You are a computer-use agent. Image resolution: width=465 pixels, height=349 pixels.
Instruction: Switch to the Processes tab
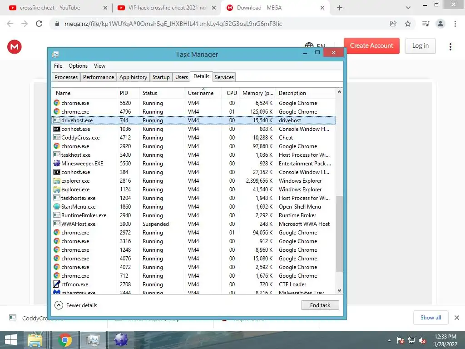(x=66, y=77)
